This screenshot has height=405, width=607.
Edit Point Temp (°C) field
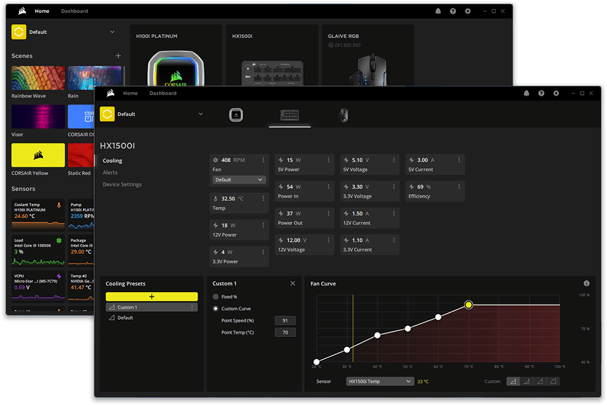[285, 332]
